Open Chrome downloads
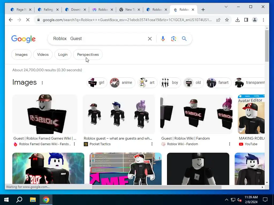 238,20
